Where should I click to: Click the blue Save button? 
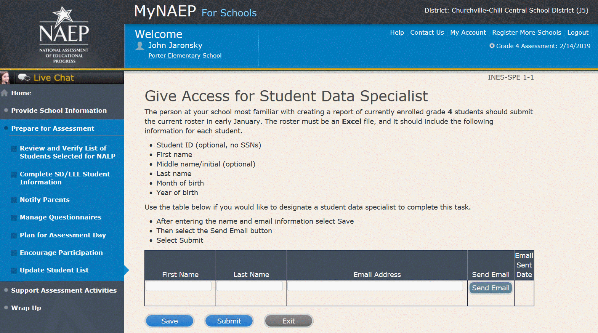(170, 321)
